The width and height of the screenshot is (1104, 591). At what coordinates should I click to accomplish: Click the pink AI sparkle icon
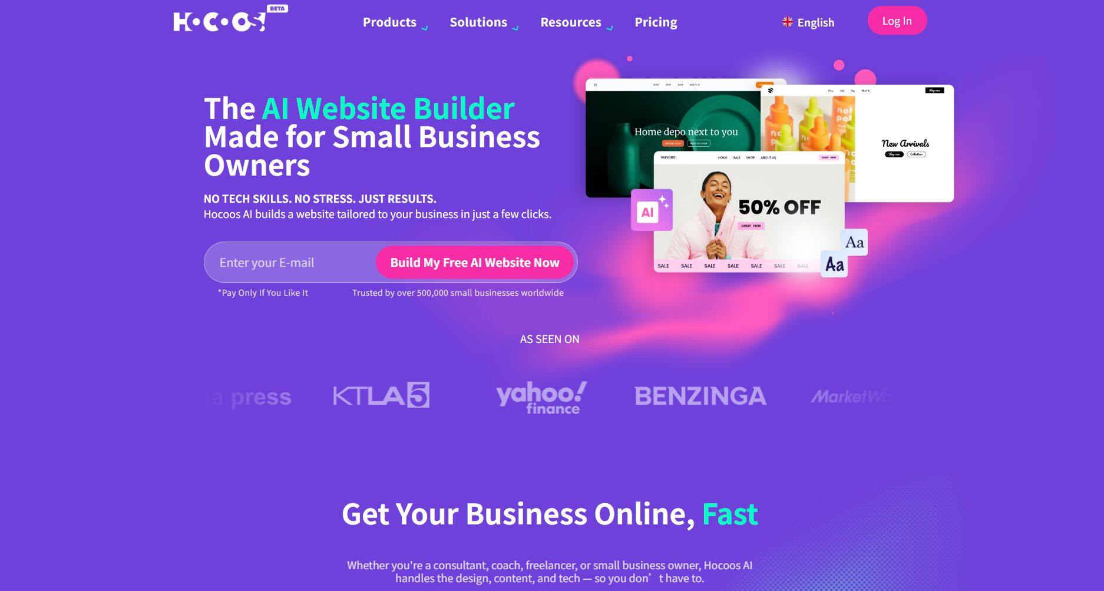(652, 210)
